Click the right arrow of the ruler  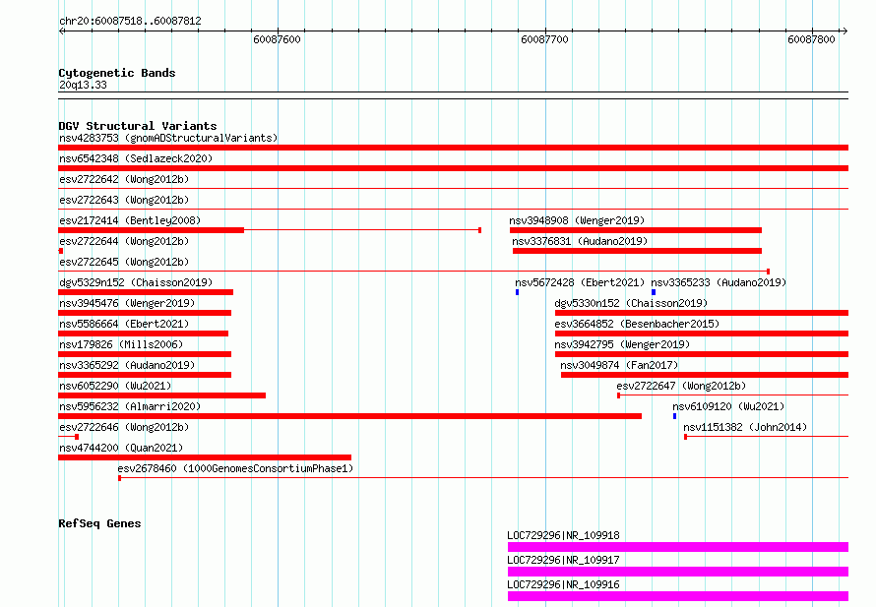click(x=845, y=30)
